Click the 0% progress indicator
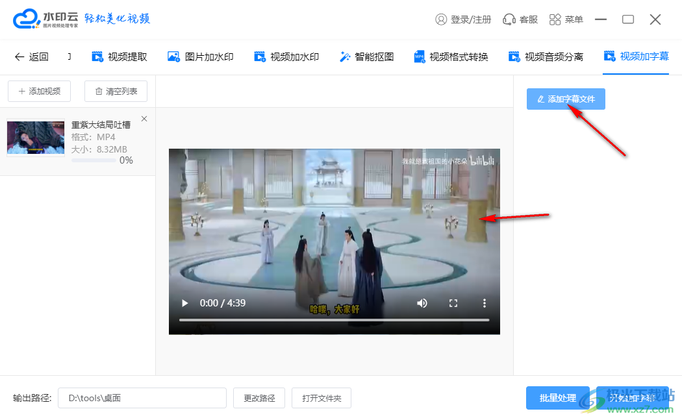 pyautogui.click(x=126, y=160)
